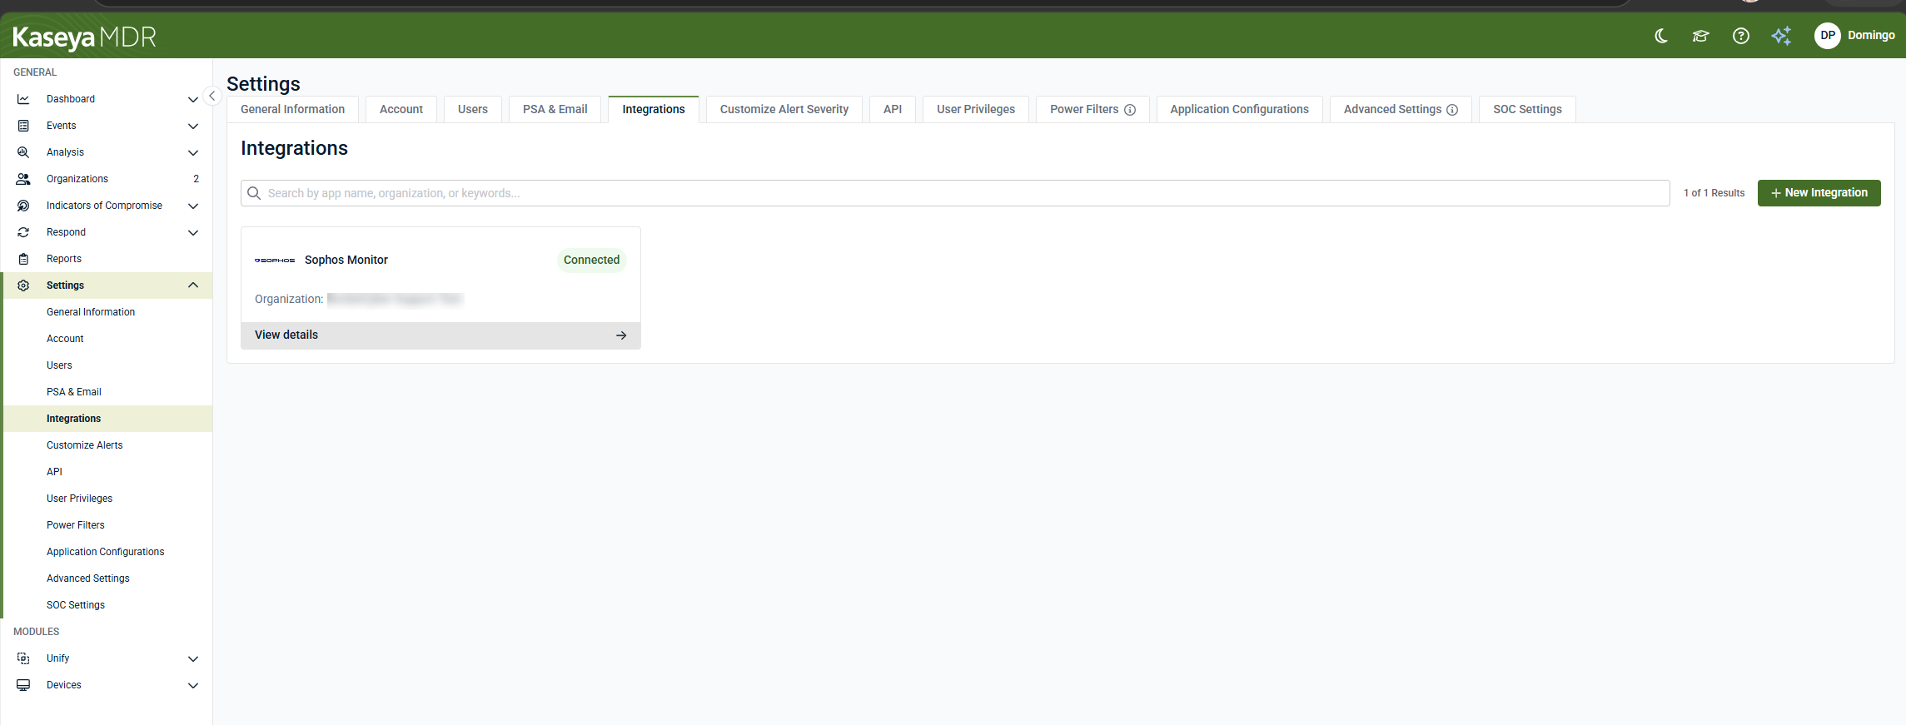
Task: Click the Analysis magnifier icon
Action: click(23, 152)
